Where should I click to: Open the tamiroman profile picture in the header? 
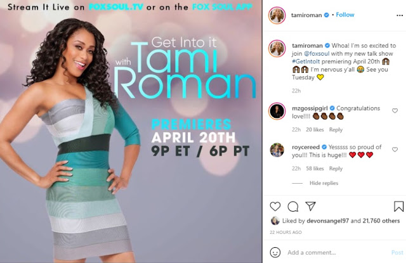(x=277, y=15)
